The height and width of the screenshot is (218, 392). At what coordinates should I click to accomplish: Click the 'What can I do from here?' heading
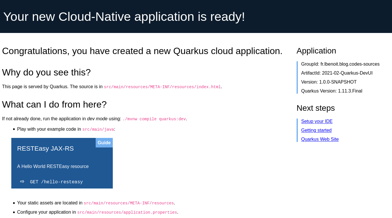[x=54, y=104]
